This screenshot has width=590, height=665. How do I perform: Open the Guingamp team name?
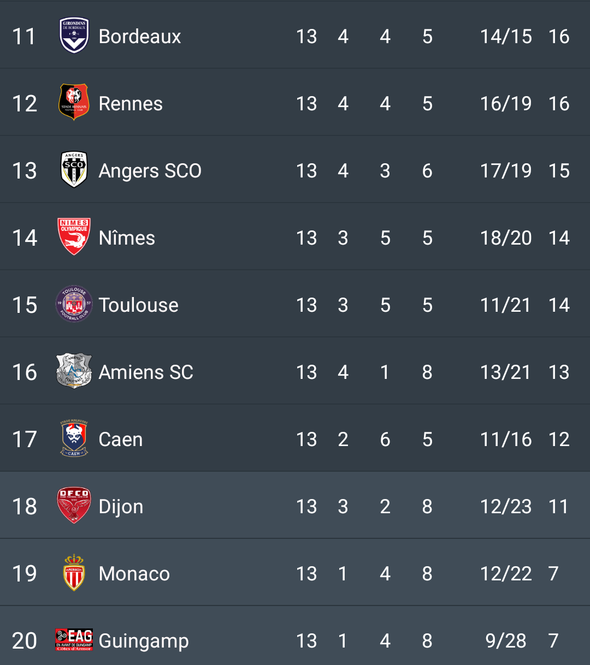(144, 641)
